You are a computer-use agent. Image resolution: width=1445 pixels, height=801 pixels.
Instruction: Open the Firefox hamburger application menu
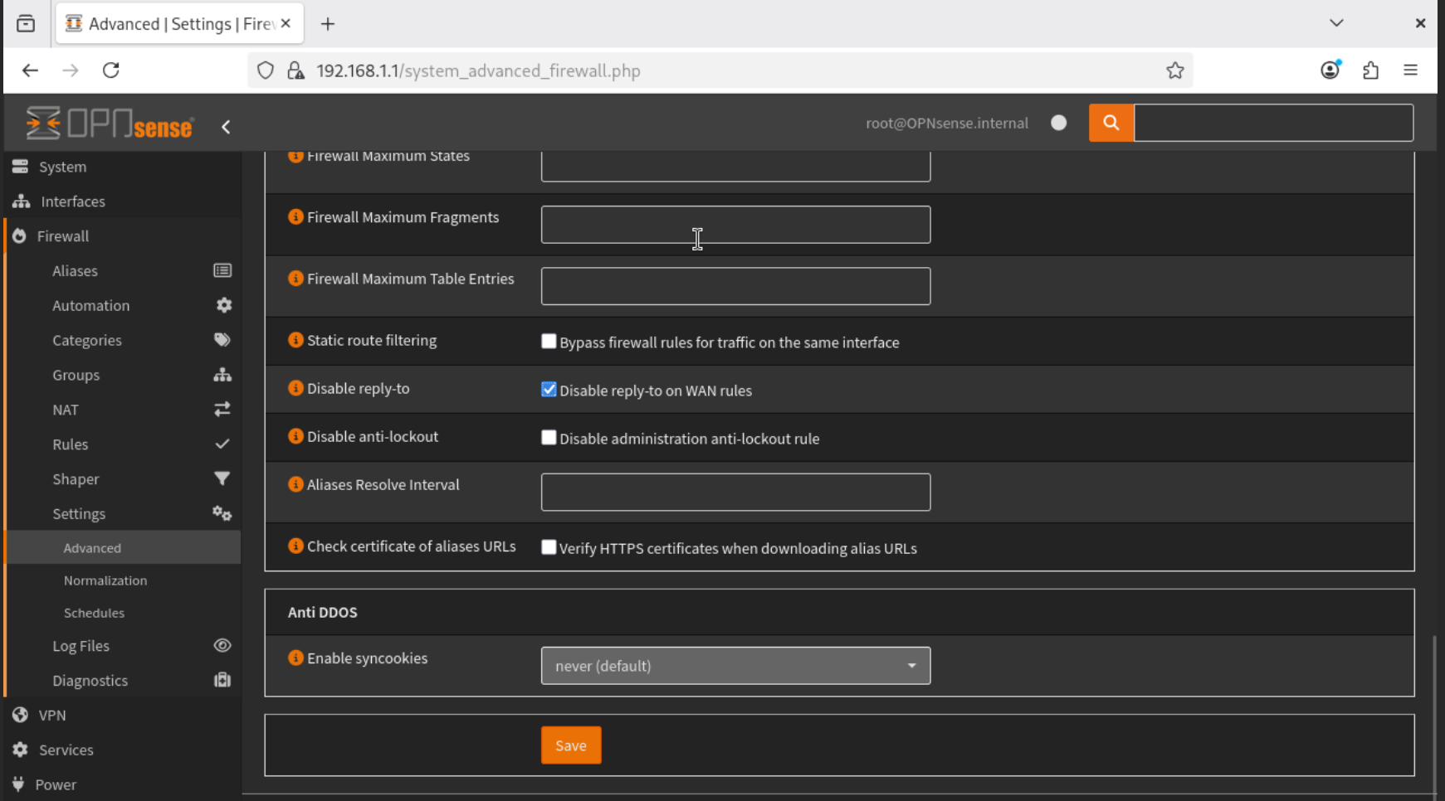point(1410,70)
